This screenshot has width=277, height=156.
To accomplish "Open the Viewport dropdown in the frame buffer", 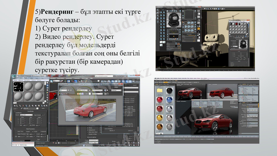I will (82, 90).
